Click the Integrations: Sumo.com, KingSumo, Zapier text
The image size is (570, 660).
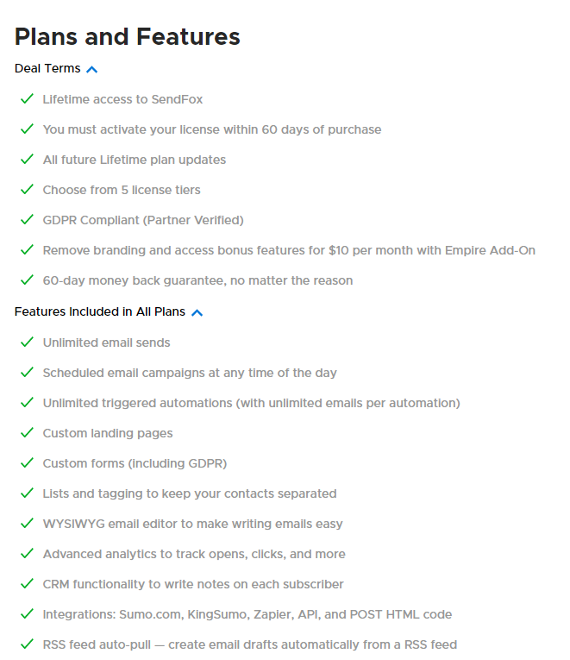click(x=247, y=614)
